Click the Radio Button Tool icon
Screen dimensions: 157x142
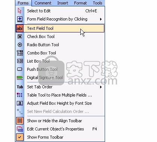(20, 45)
